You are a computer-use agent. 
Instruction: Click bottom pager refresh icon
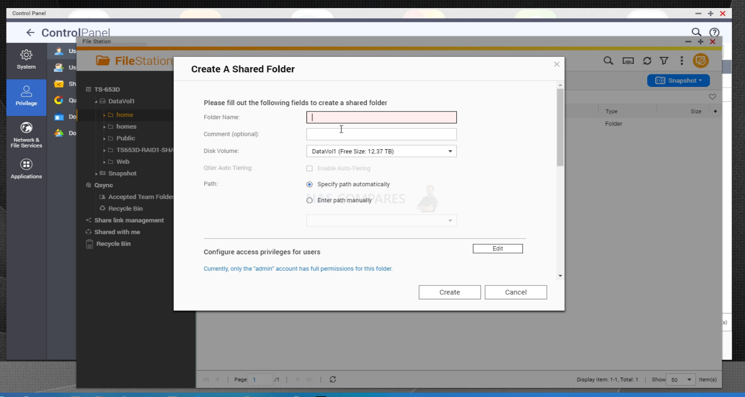pos(333,379)
